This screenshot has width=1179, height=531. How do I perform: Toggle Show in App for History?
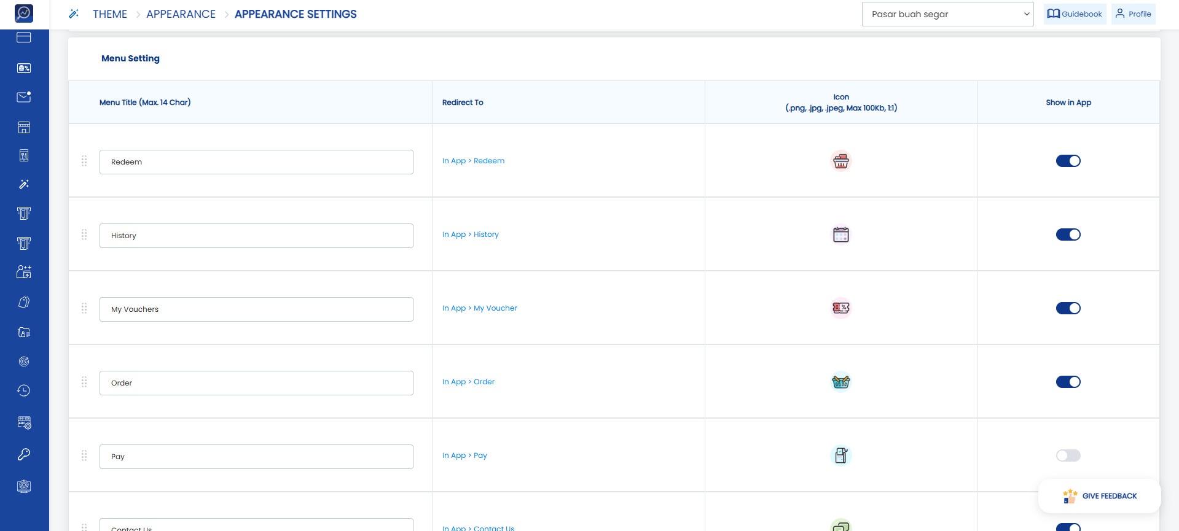click(x=1068, y=234)
